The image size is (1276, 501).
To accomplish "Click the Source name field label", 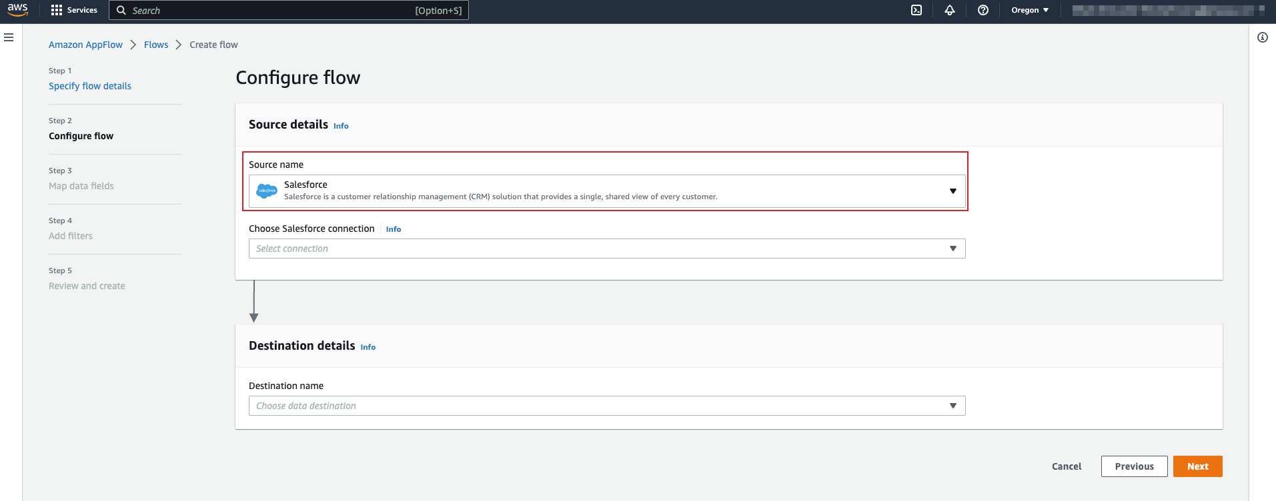I will point(276,165).
